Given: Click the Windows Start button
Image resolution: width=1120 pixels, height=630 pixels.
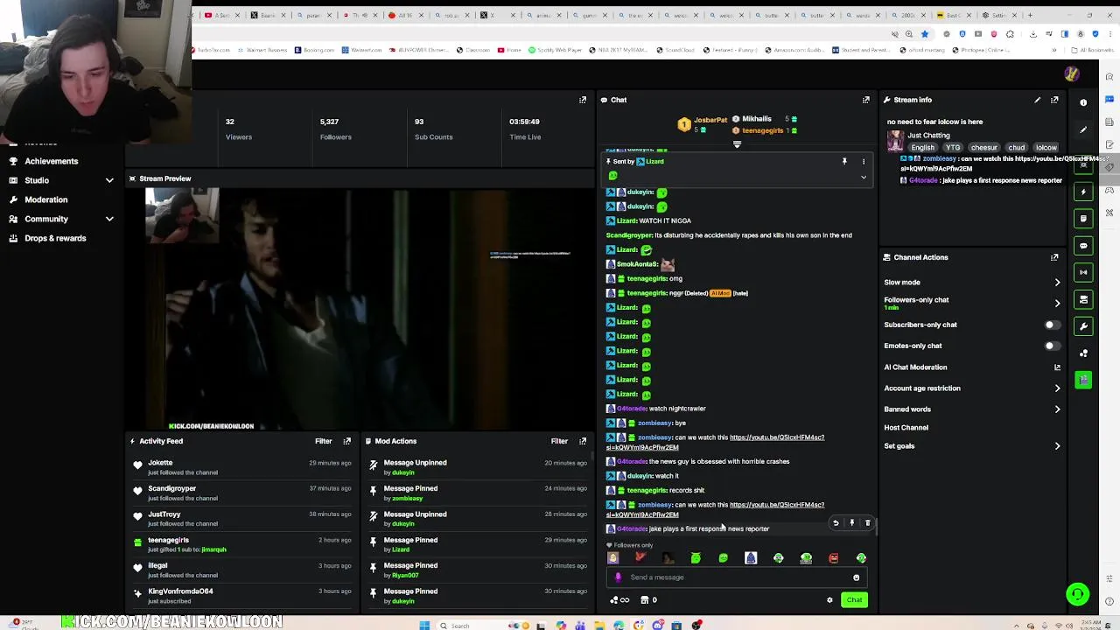Looking at the screenshot, I should tap(424, 626).
